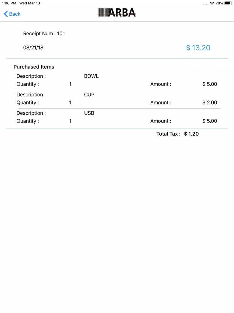Screen dimensions: 234x313
Task: Tap the Total Tax $ 1.20 value
Action: point(191,134)
